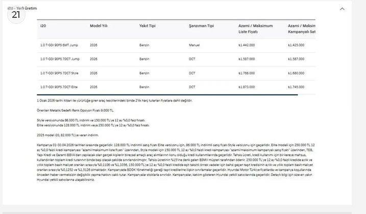Click the Style versiyonunda 86.000 TL indirim line

91,120
